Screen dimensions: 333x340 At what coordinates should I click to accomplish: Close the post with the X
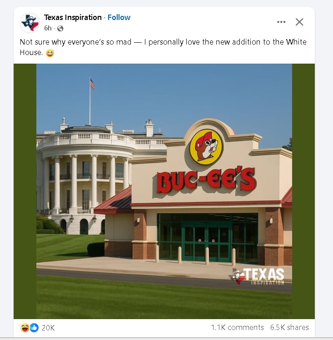tap(299, 22)
